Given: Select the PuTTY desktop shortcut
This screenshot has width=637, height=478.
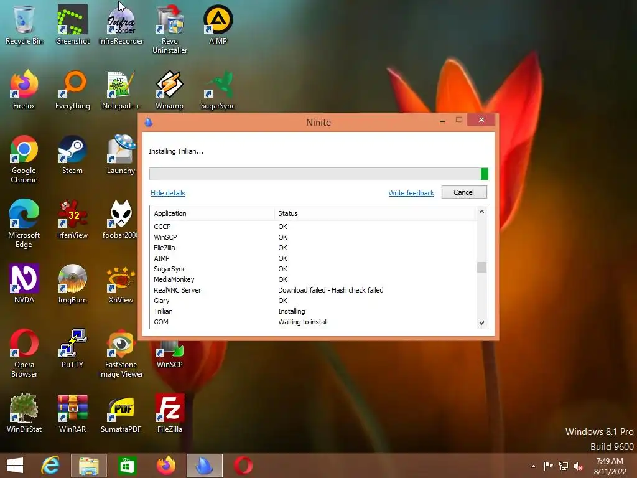Looking at the screenshot, I should (72, 349).
